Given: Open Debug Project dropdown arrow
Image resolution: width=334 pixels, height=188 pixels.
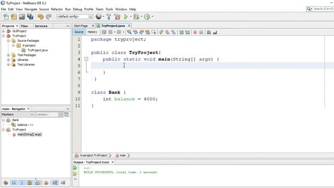Looking at the screenshot, I should pyautogui.click(x=141, y=17).
